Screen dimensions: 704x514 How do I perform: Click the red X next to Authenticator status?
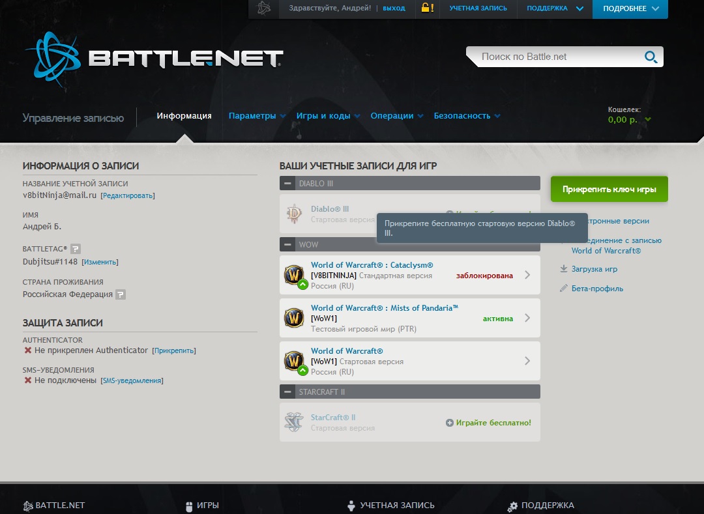pyautogui.click(x=28, y=350)
